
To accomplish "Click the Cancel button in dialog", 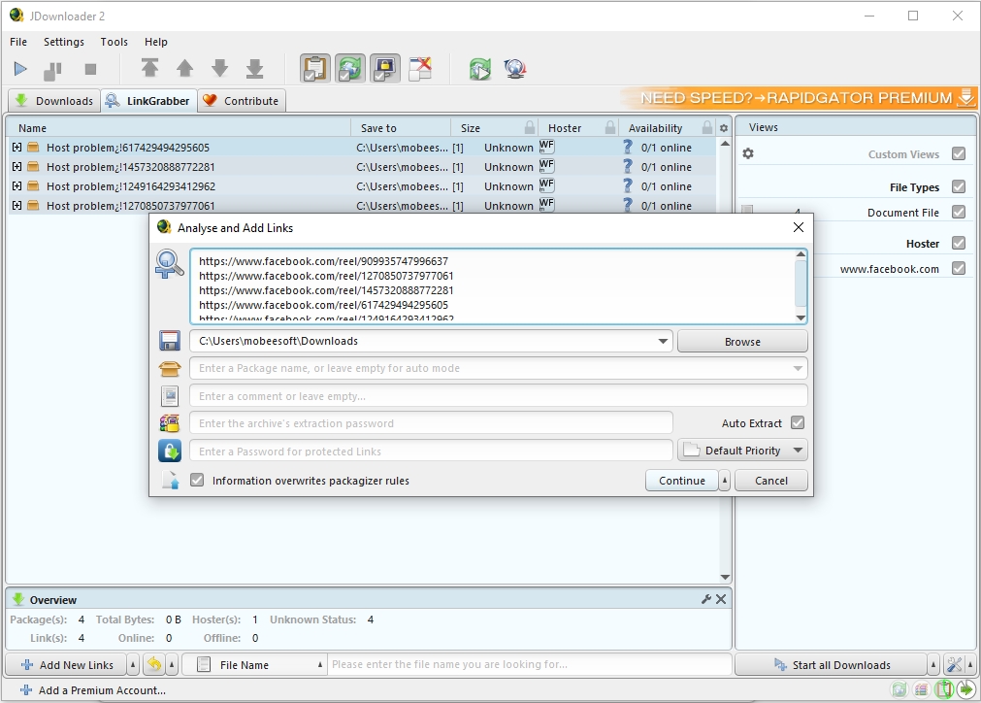I will [x=770, y=481].
